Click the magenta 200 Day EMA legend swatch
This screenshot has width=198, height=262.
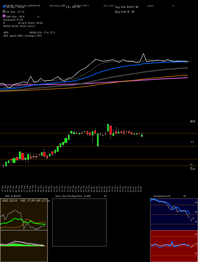click(4, 16)
